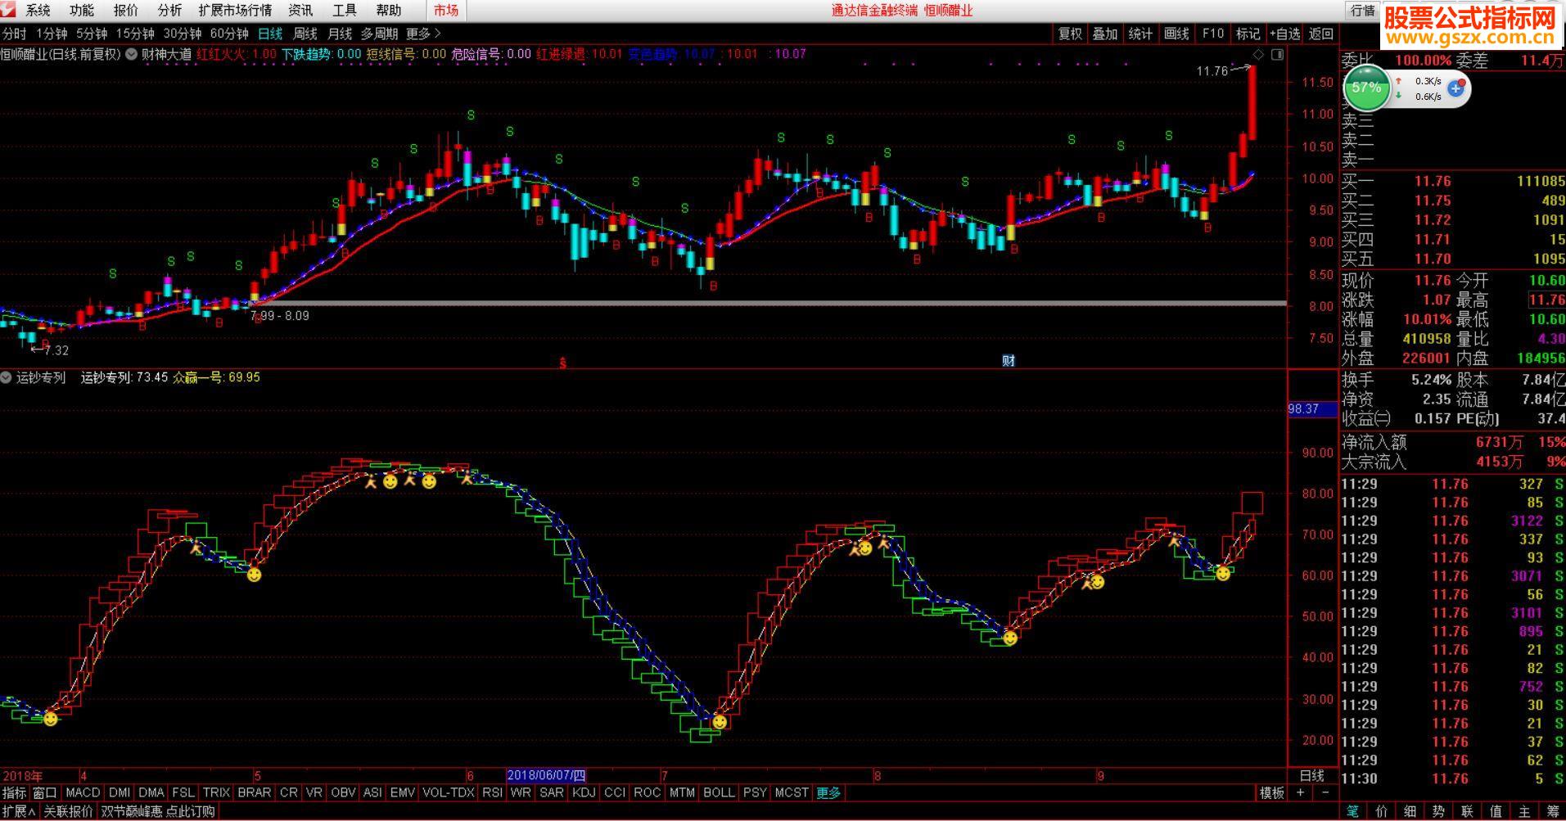
Task: Select the 15分钟 period
Action: tap(135, 34)
